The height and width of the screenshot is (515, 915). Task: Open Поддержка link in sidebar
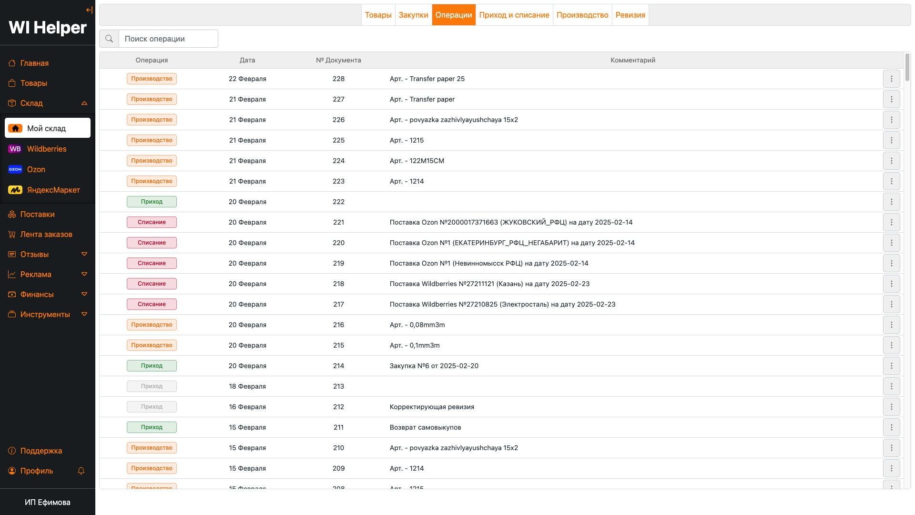[41, 451]
